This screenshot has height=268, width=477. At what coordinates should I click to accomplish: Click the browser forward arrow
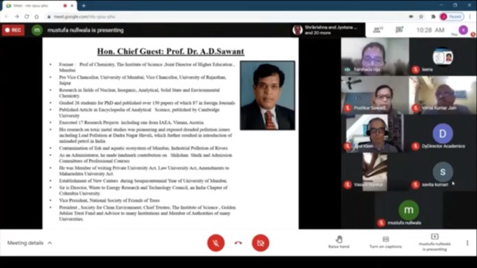[17, 17]
